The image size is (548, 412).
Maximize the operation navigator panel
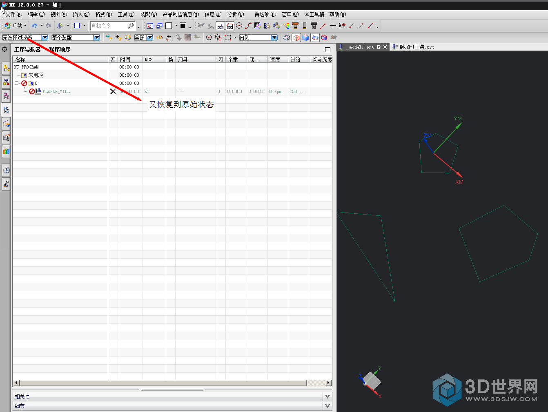point(327,50)
